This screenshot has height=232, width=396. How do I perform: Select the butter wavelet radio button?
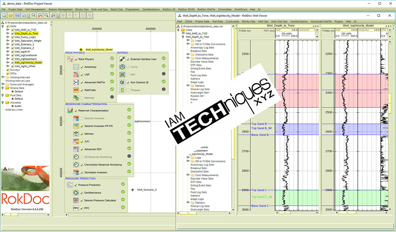pos(13,106)
